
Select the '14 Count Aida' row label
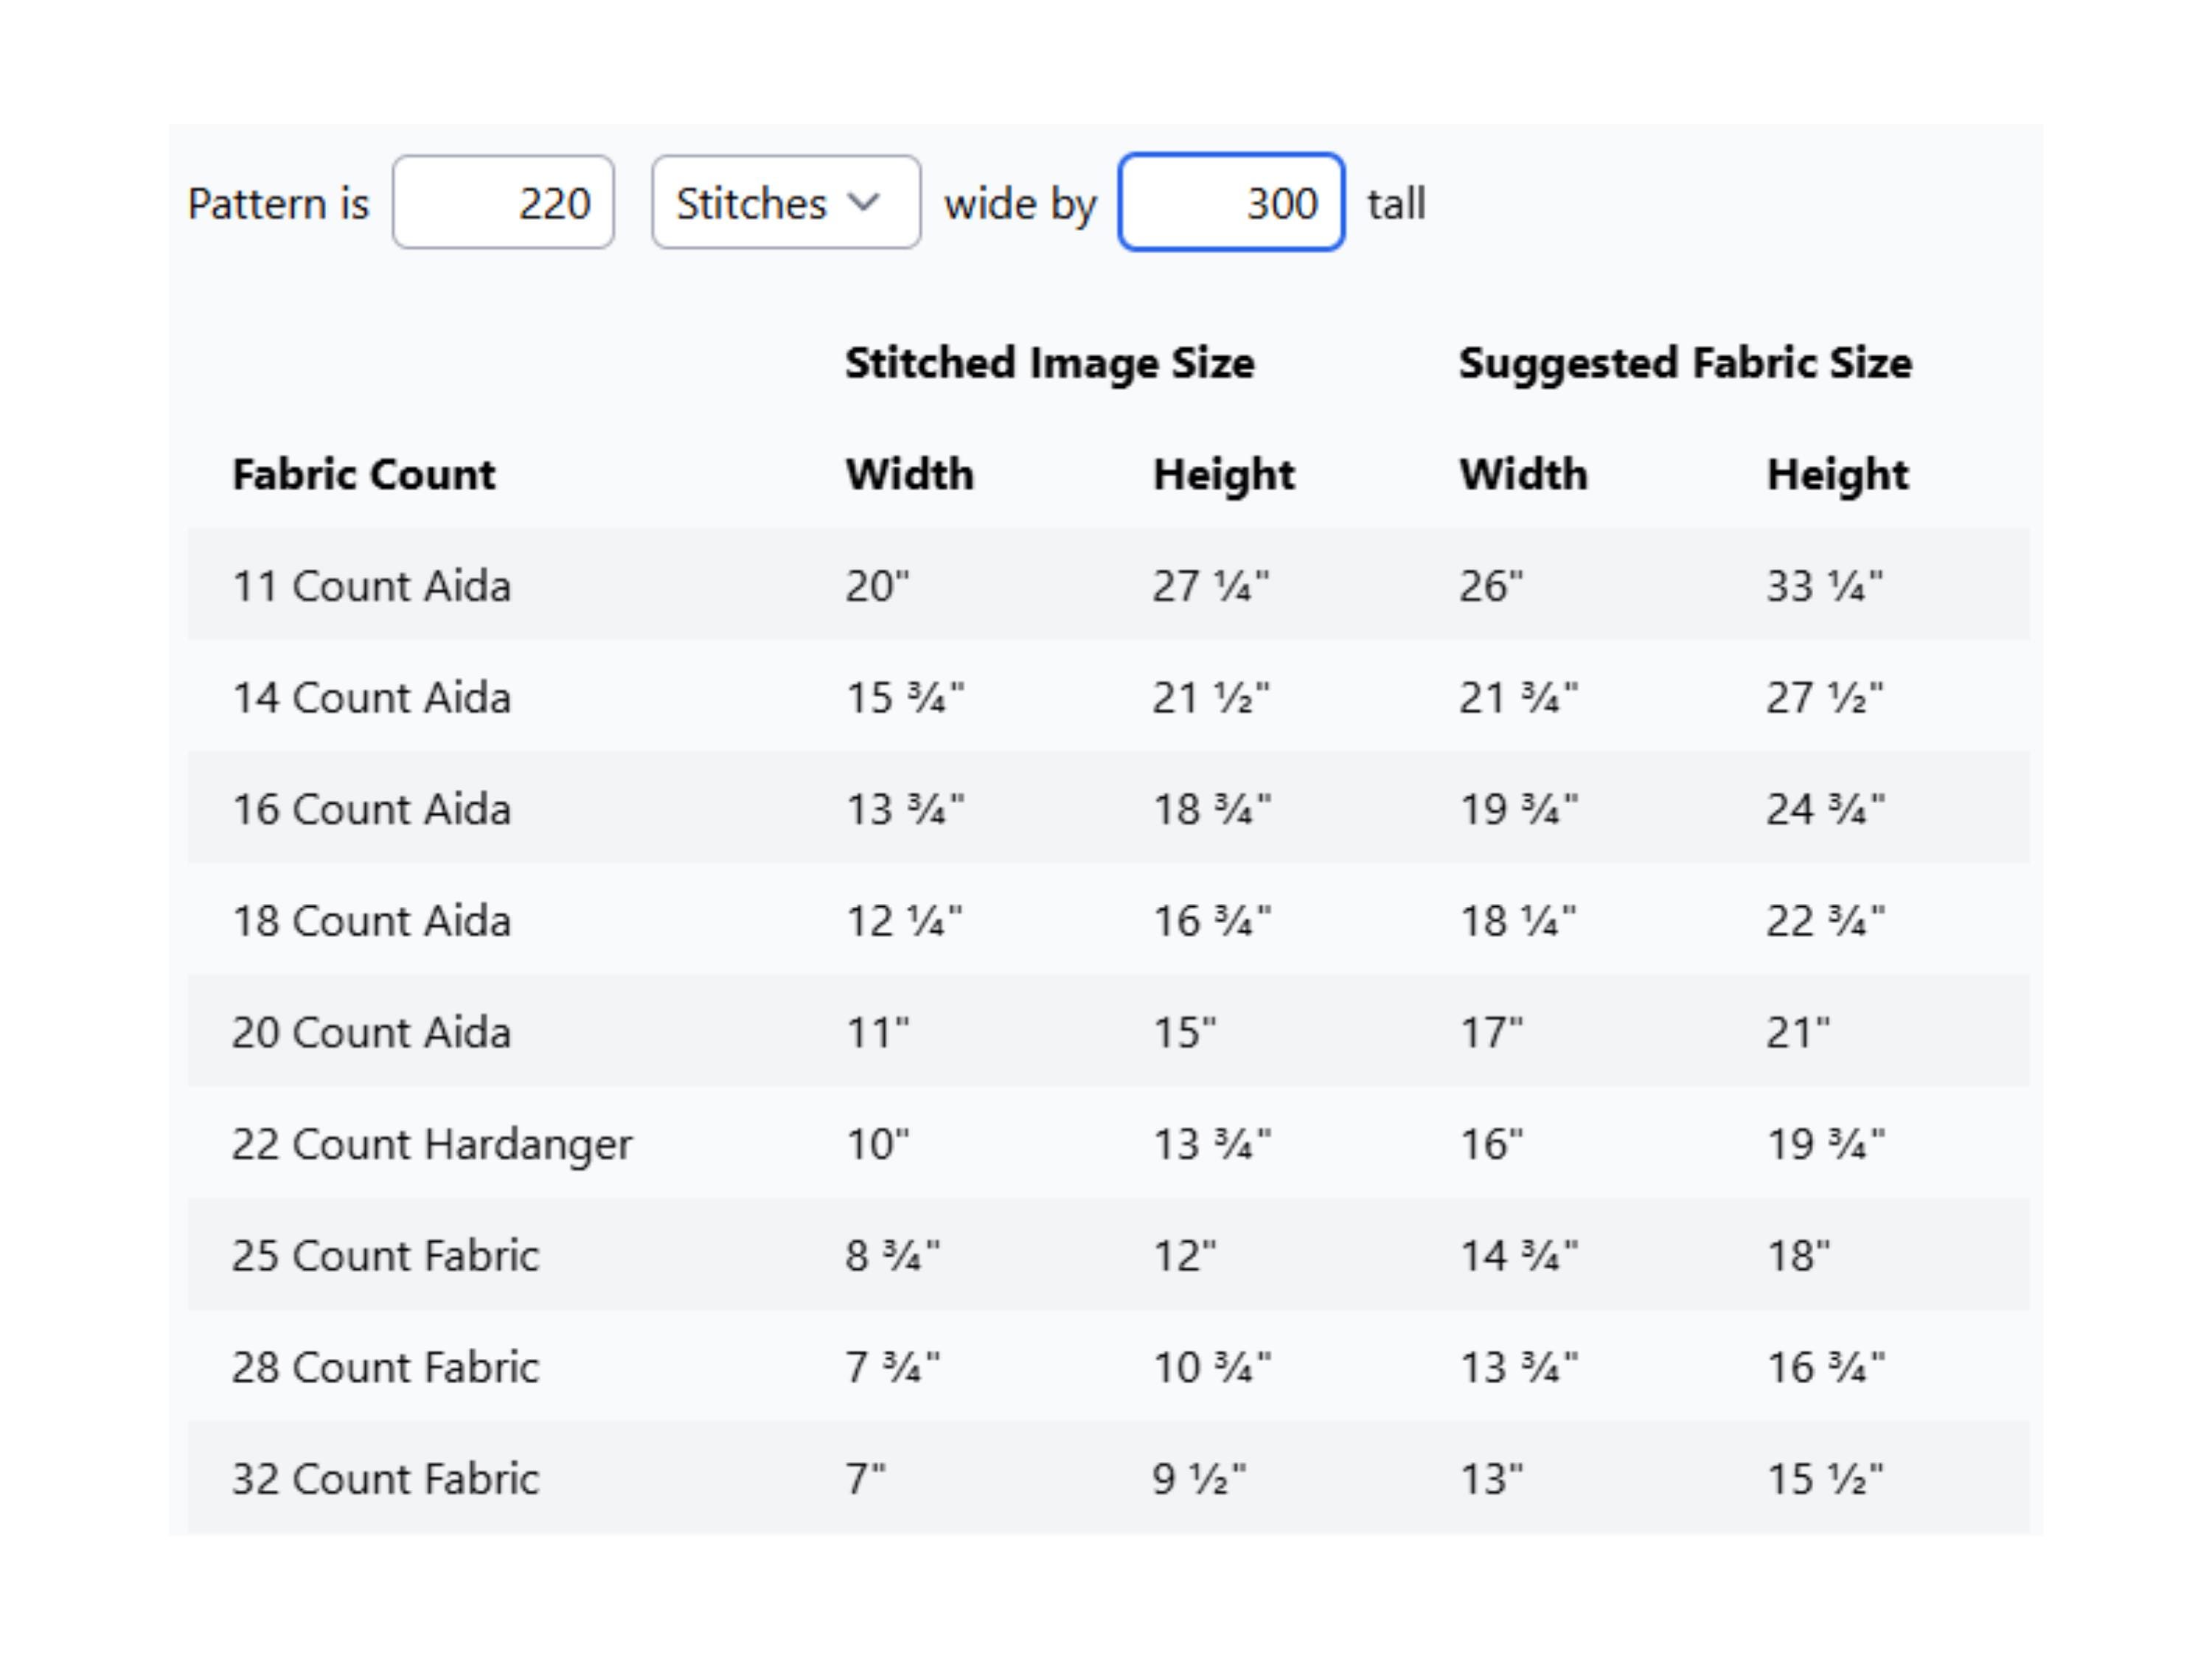(x=371, y=698)
